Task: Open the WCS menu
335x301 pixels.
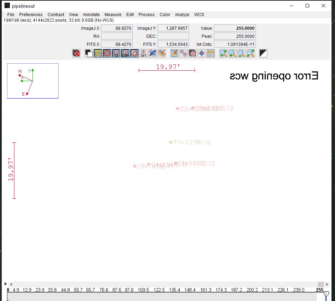Action: 199,15
